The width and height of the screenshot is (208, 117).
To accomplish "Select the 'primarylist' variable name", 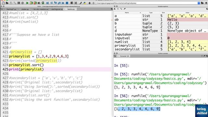I will tap(125, 45).
